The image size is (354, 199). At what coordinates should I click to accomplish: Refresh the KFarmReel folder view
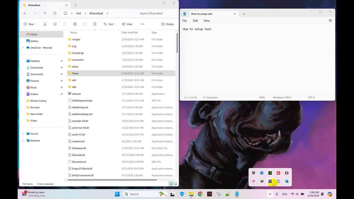tap(55, 13)
